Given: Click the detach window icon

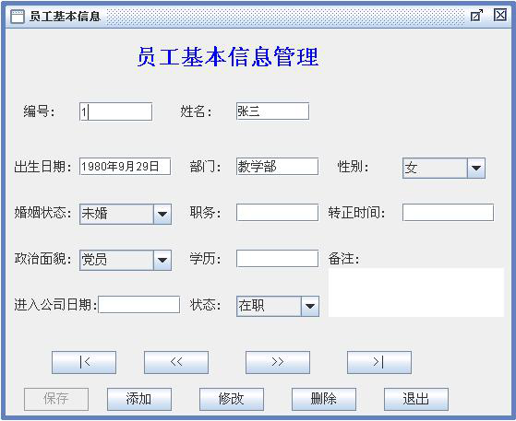Looking at the screenshot, I should pos(476,16).
